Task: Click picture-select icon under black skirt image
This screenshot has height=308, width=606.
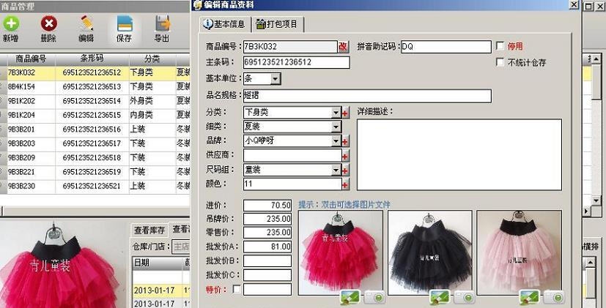Action: pyautogui.click(x=440, y=297)
